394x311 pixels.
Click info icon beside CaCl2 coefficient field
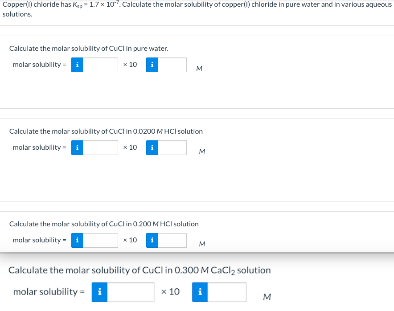99,292
